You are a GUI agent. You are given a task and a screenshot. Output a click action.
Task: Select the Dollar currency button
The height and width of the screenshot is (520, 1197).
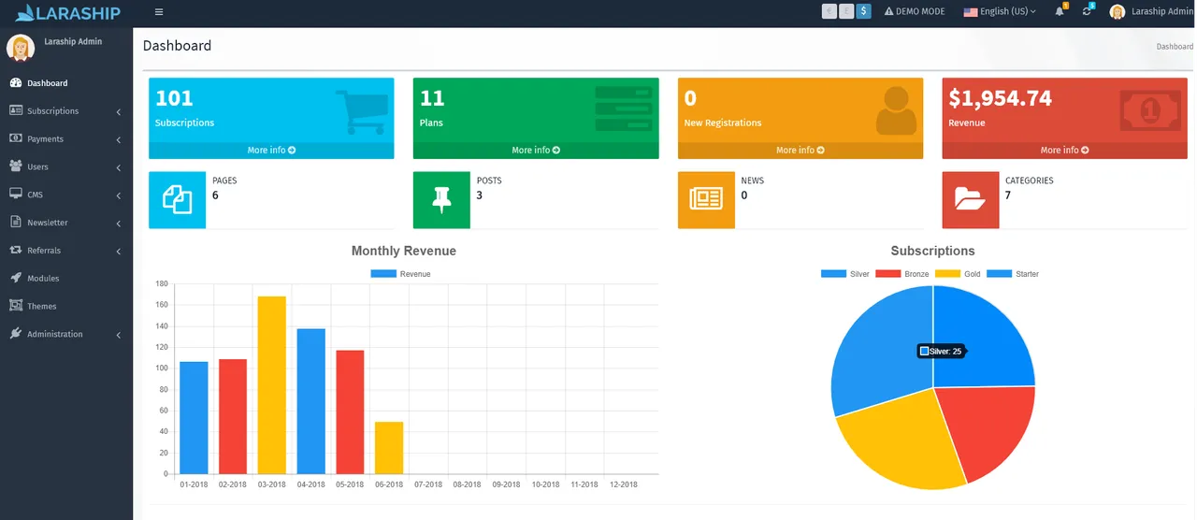863,11
